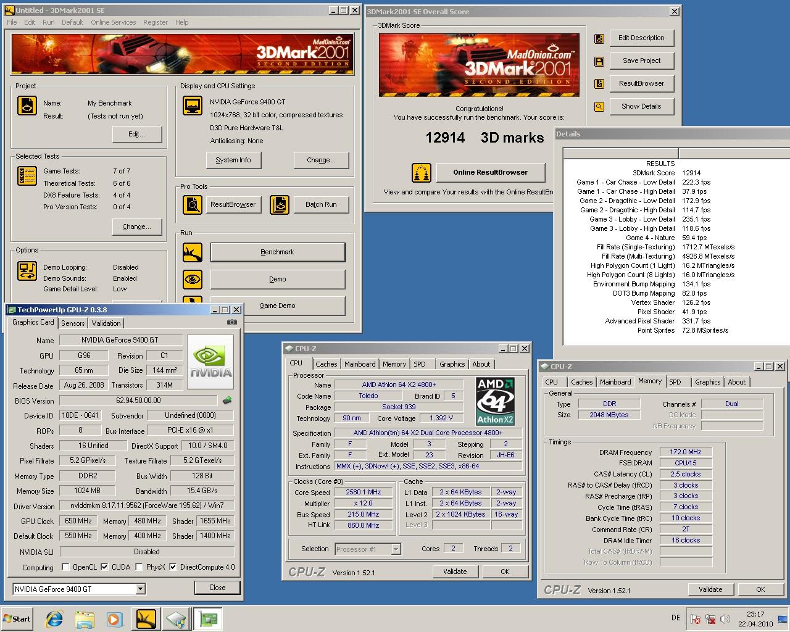
Task: Switch to 3DMark2001 taskbar button
Action: click(146, 618)
